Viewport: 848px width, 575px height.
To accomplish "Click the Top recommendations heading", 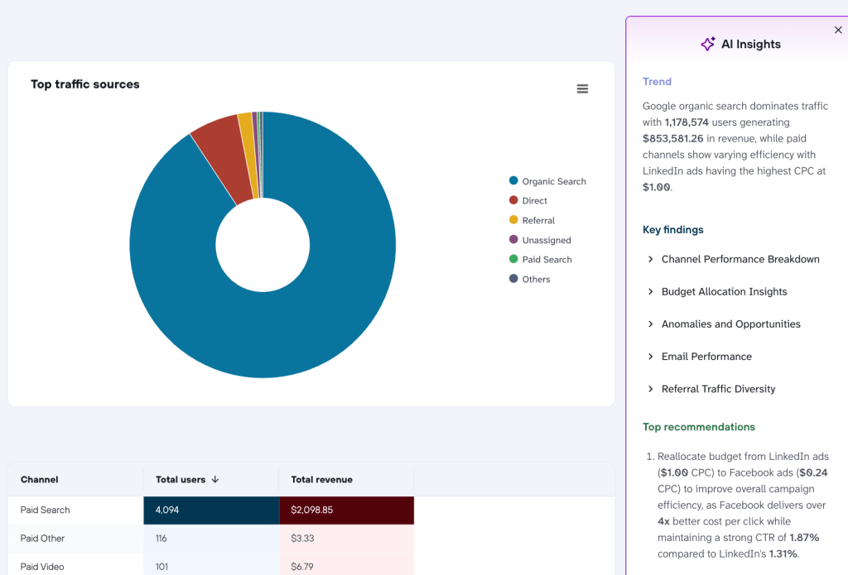I will pos(698,427).
